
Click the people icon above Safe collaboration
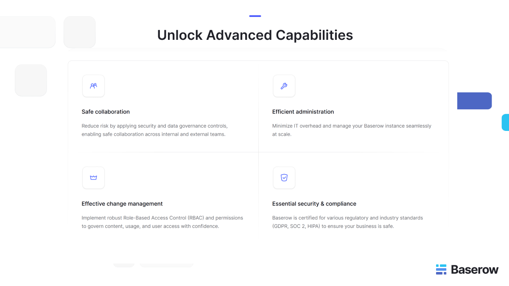click(x=93, y=86)
